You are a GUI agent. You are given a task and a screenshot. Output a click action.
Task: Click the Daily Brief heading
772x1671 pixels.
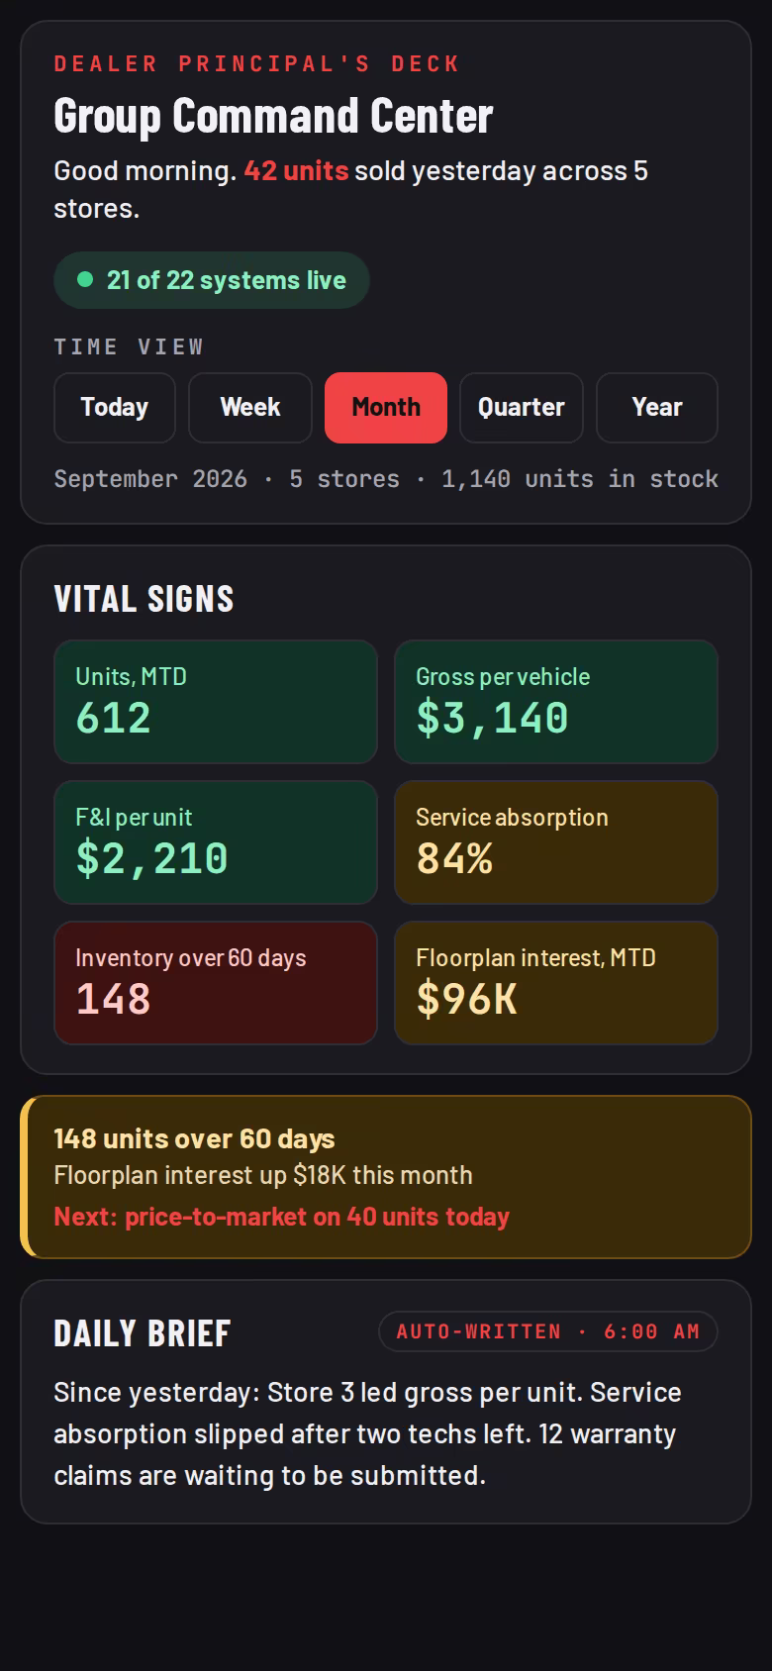(143, 1333)
